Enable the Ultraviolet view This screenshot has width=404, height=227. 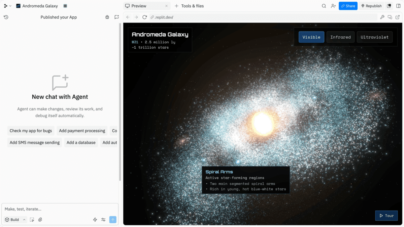tap(374, 37)
